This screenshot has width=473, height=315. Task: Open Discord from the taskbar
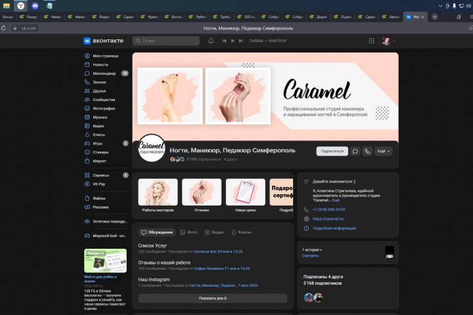35,6
